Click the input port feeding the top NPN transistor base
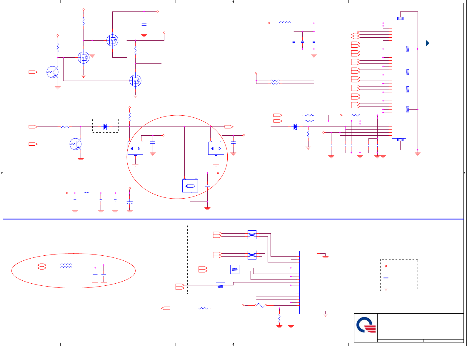This screenshot has width=467, height=346. pyautogui.click(x=33, y=72)
